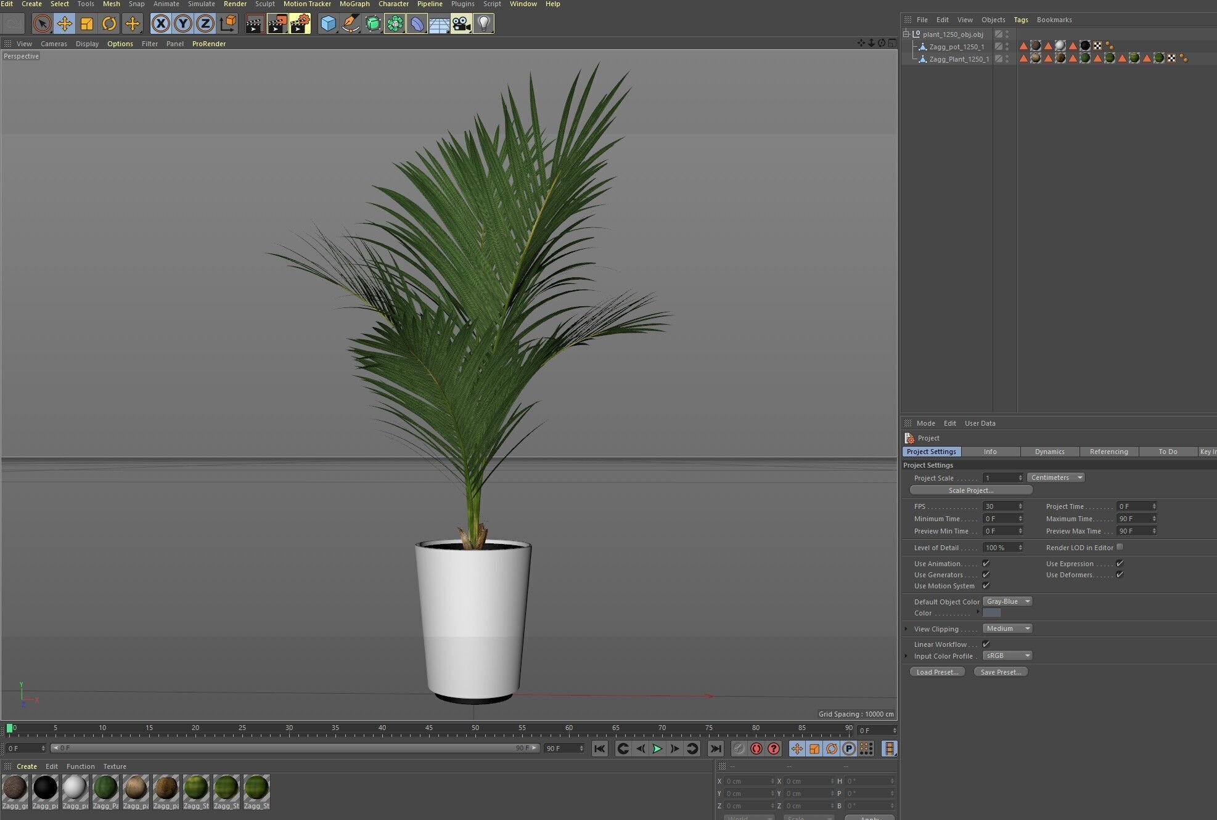This screenshot has width=1217, height=820.
Task: Collapse plant_1250_obj.obj tree node
Action: 906,34
